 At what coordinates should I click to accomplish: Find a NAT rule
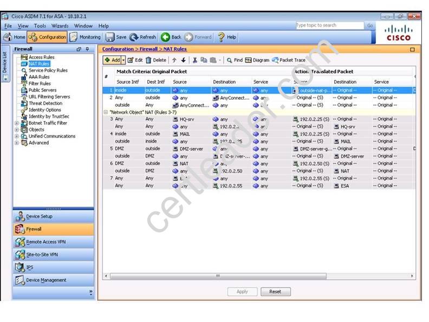click(x=235, y=60)
